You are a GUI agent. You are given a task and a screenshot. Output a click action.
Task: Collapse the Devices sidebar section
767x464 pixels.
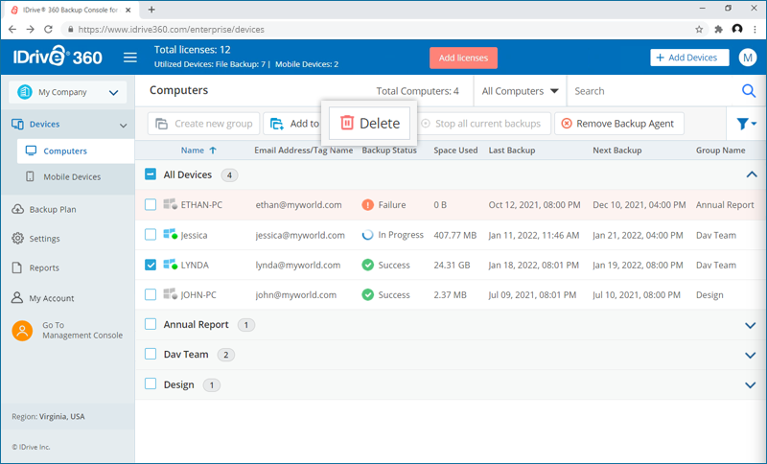124,126
